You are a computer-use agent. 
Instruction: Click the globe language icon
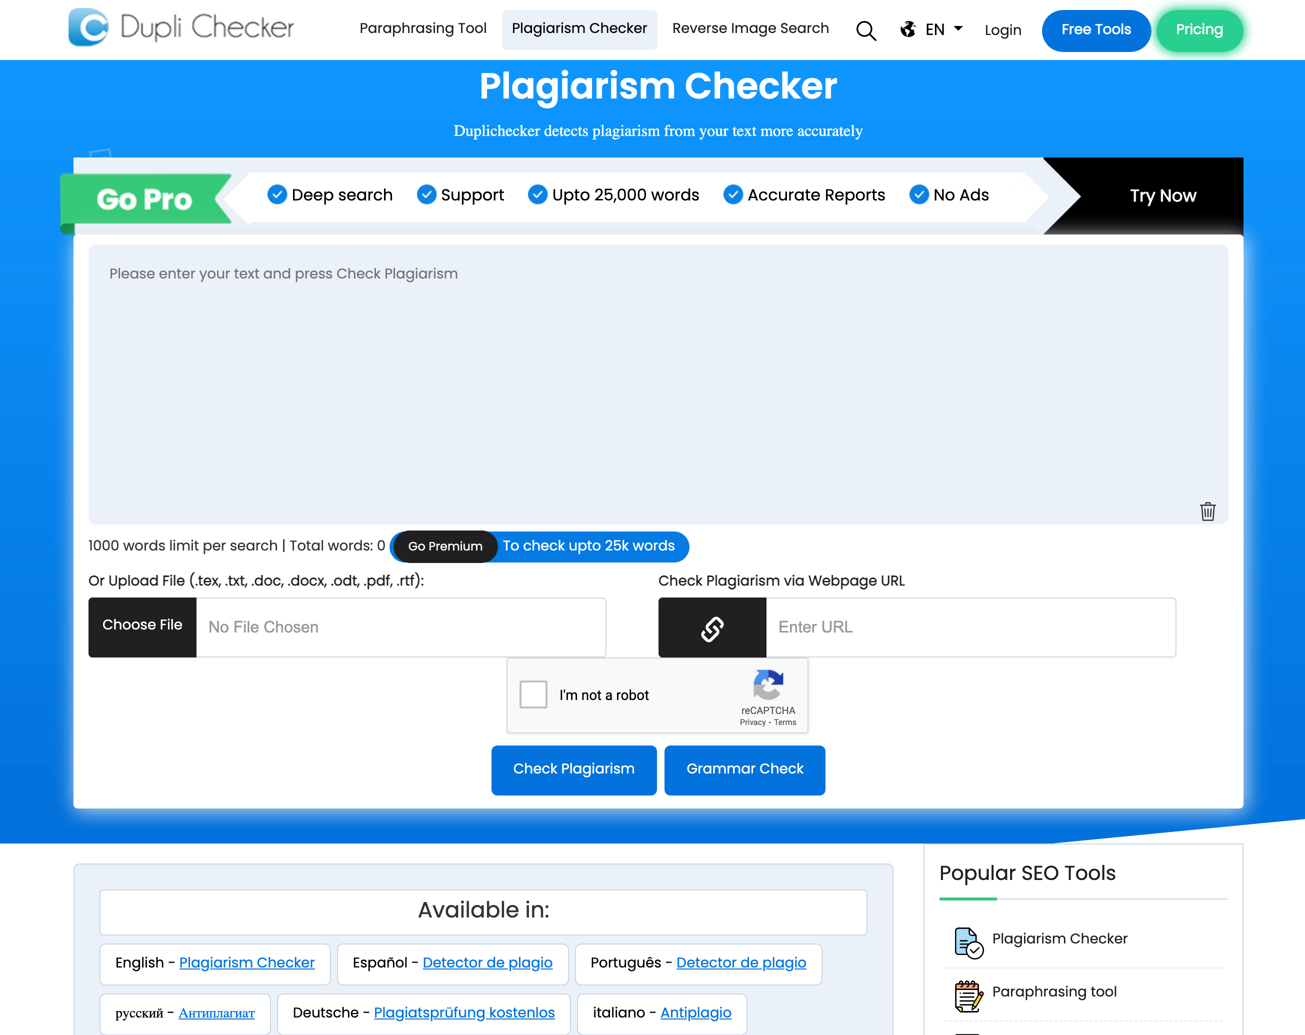click(908, 29)
